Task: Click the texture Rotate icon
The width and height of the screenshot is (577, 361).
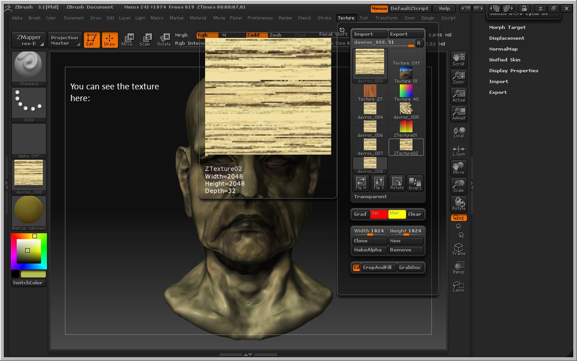Action: pyautogui.click(x=397, y=183)
